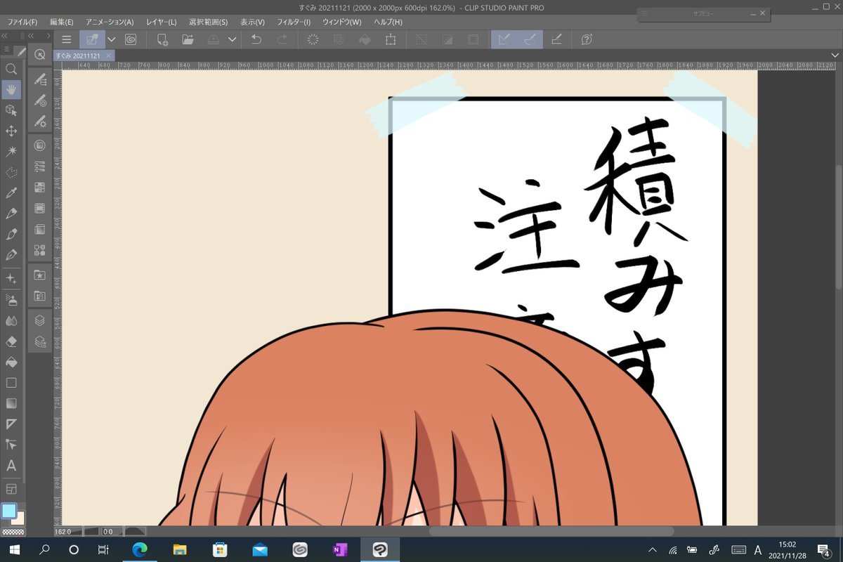Viewport: 843px width, 562px height.
Task: Open the フィルター(I) menu
Action: (x=294, y=22)
